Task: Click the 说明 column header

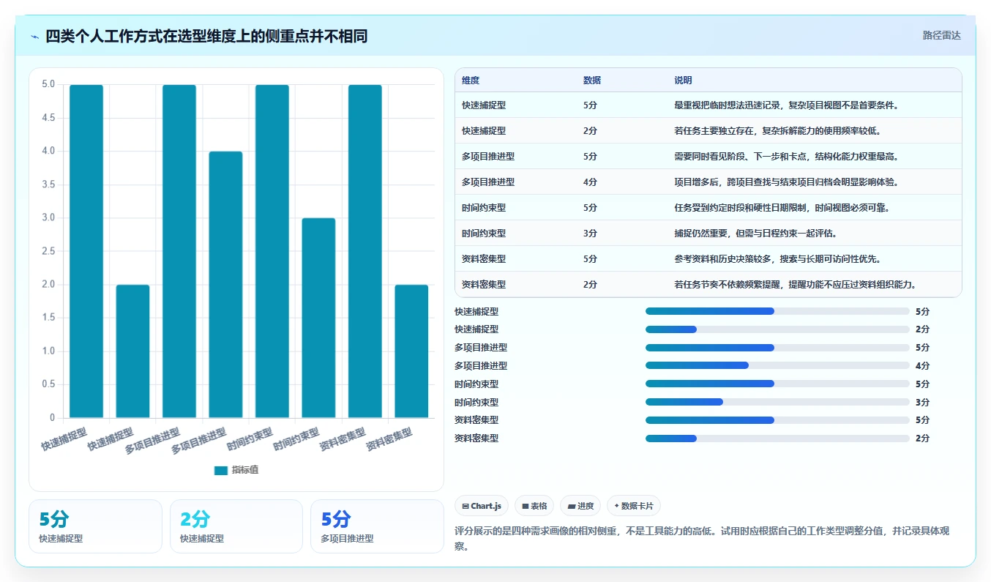Action: (x=683, y=81)
